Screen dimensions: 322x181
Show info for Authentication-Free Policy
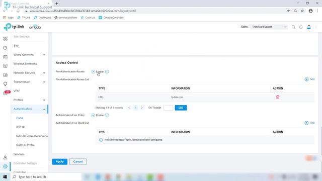pyautogui.click(x=107, y=115)
